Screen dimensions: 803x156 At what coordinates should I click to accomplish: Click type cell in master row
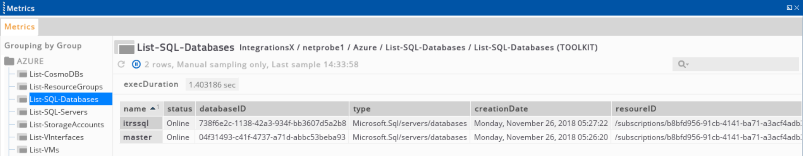(410, 137)
